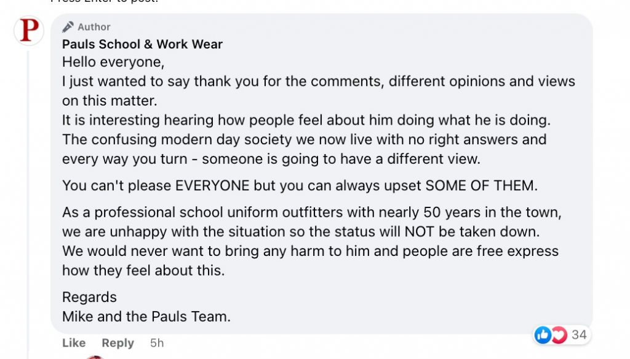This screenshot has width=630, height=359.
Task: Click the Author label text
Action: [x=94, y=27]
